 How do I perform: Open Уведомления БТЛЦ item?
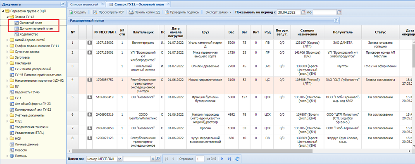[x=30, y=133]
